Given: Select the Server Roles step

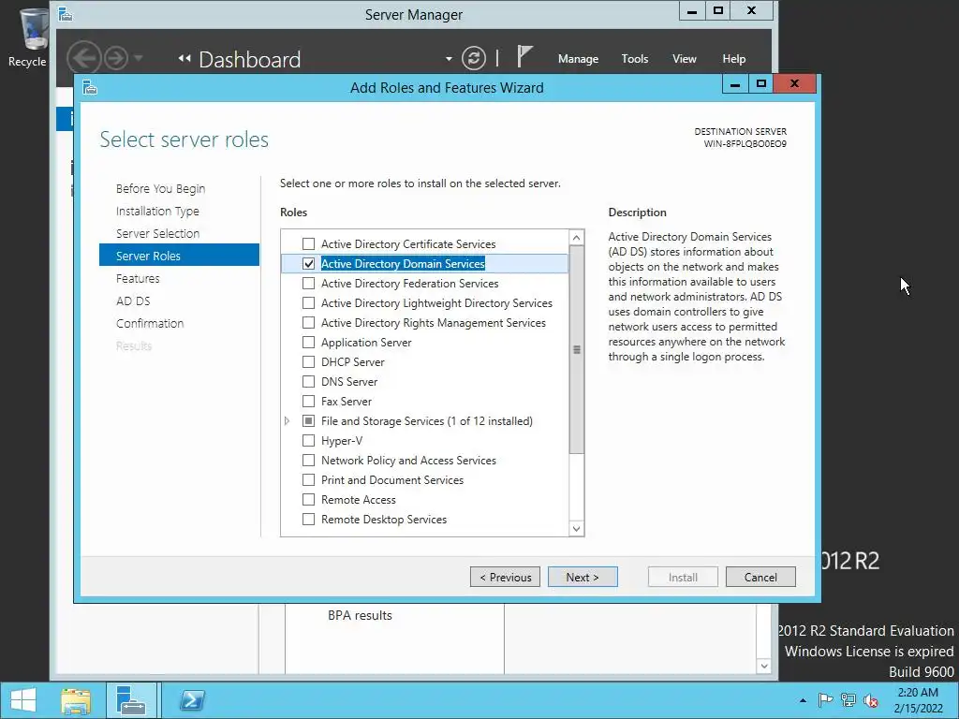Looking at the screenshot, I should [179, 255].
